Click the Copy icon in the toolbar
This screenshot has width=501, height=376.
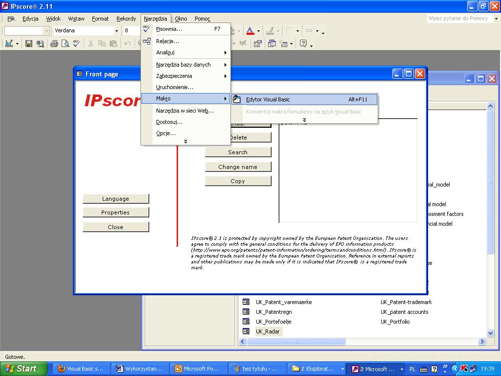click(x=102, y=44)
